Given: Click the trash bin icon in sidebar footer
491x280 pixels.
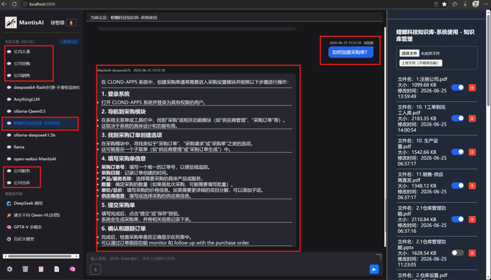Looking at the screenshot, I should coord(25,269).
